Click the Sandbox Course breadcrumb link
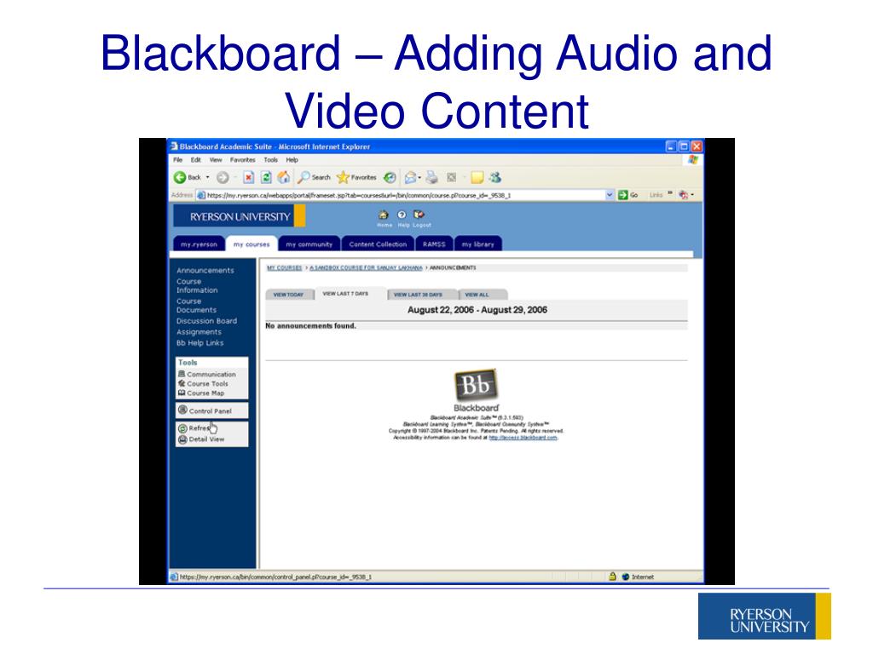The height and width of the screenshot is (654, 873). tap(366, 267)
